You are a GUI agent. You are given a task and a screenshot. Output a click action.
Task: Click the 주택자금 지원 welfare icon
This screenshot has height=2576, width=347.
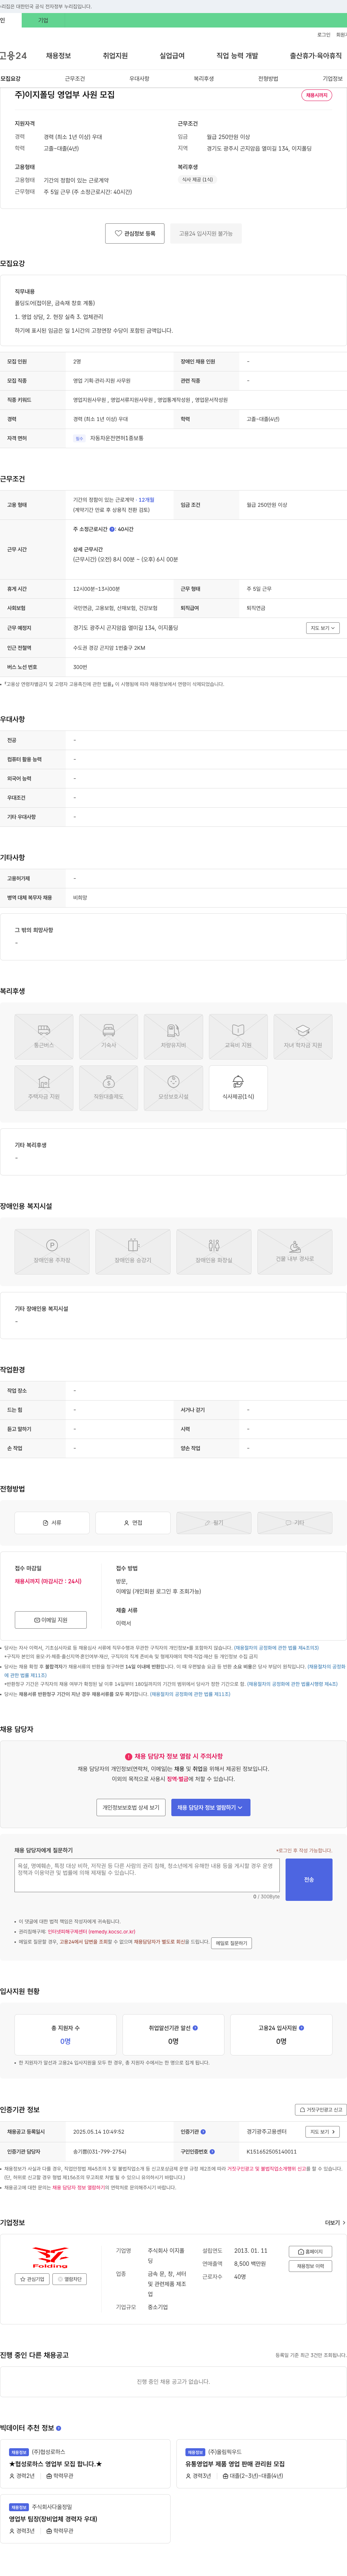(44, 1088)
